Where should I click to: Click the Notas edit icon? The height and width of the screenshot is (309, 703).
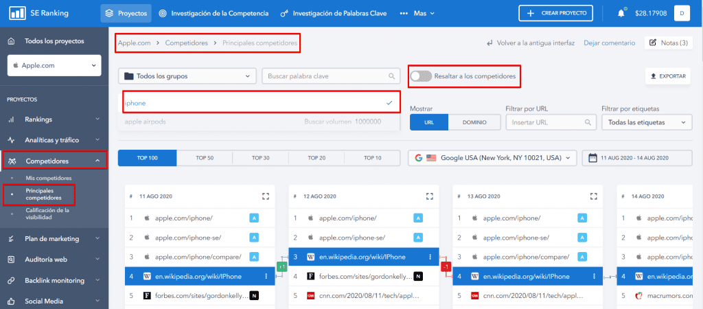click(x=653, y=43)
